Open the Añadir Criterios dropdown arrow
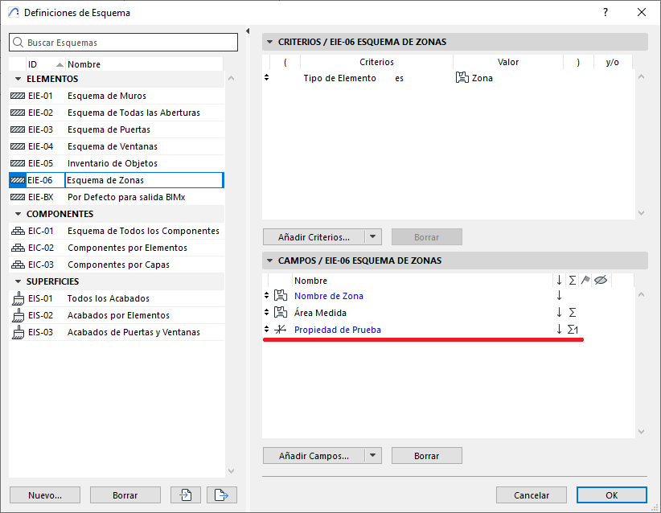661x513 pixels. click(x=372, y=237)
